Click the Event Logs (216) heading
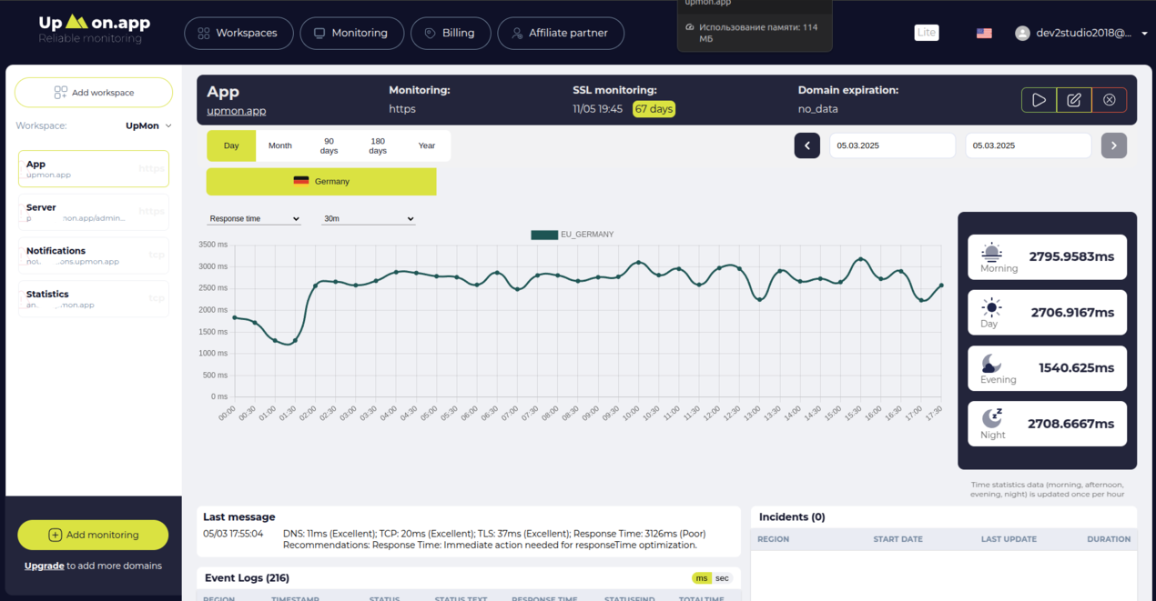1156x601 pixels. (247, 577)
